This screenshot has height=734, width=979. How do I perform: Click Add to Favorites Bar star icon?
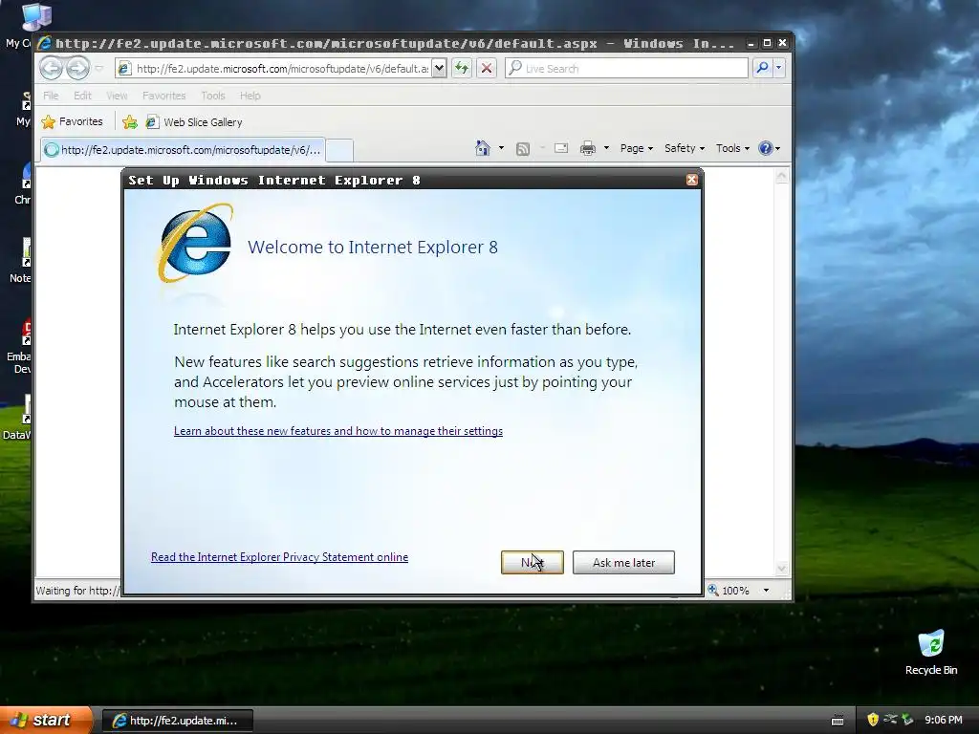click(x=130, y=121)
